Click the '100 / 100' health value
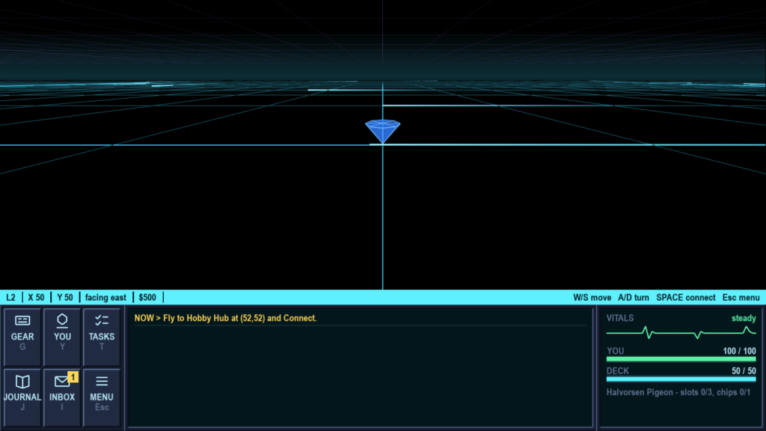This screenshot has width=766, height=431. pyautogui.click(x=739, y=351)
